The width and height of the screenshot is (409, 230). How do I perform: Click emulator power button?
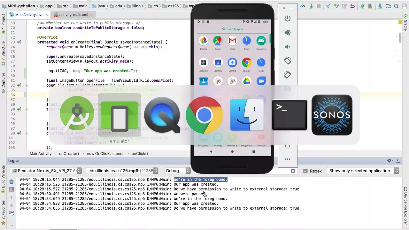click(288, 19)
